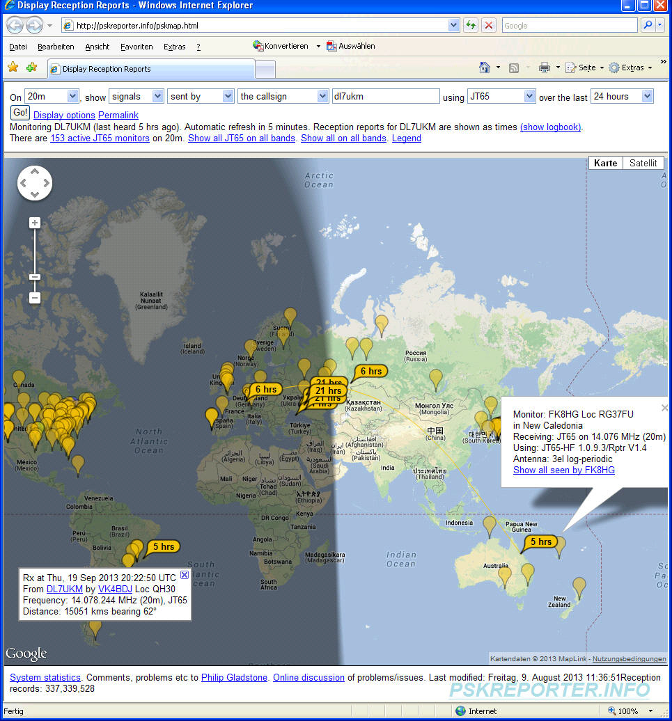Open the Favorites star icon

point(13,68)
